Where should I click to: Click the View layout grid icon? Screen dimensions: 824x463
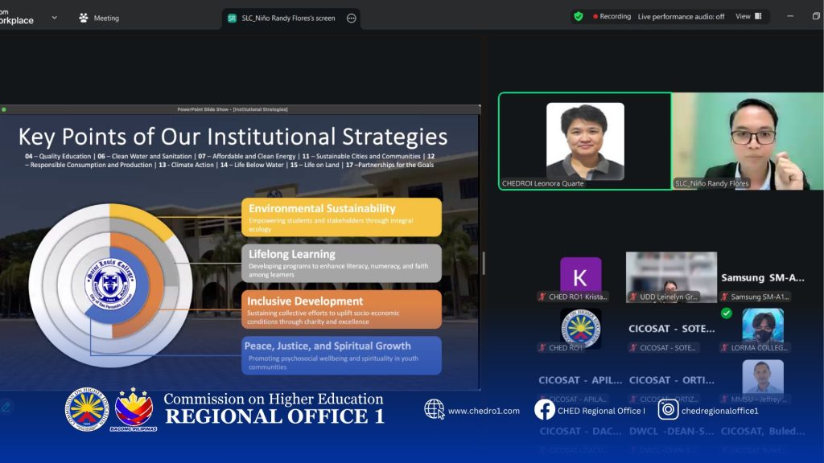point(758,16)
